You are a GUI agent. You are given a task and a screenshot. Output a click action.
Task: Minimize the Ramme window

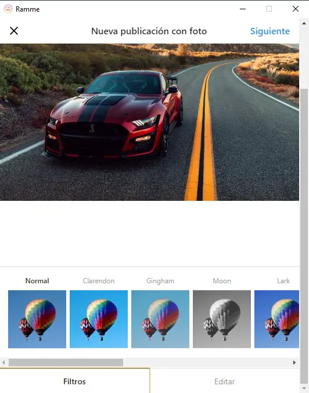click(243, 9)
